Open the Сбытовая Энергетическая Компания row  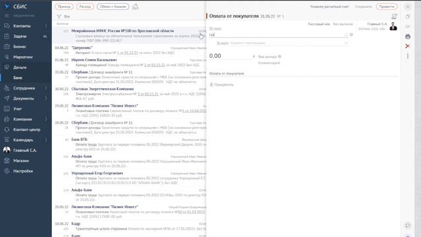pos(129,93)
